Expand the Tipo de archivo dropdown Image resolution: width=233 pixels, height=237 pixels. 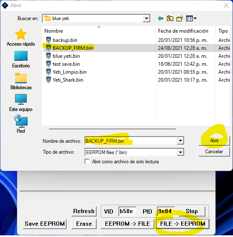tap(180, 152)
